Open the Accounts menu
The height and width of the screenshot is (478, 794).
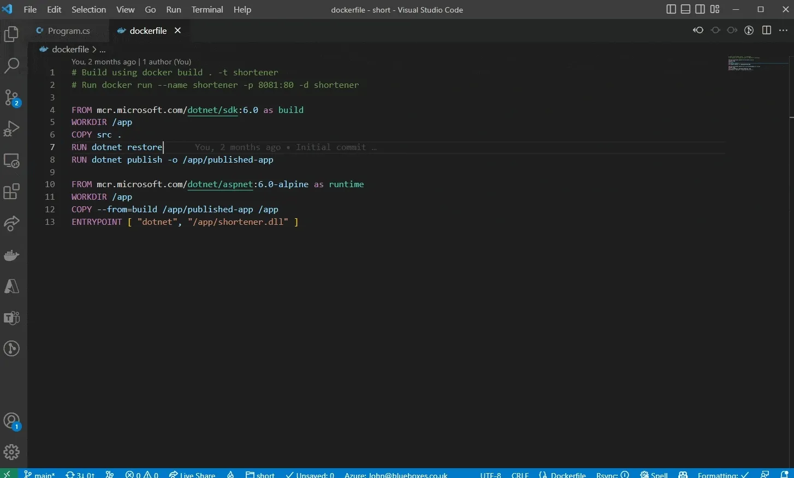(12, 421)
